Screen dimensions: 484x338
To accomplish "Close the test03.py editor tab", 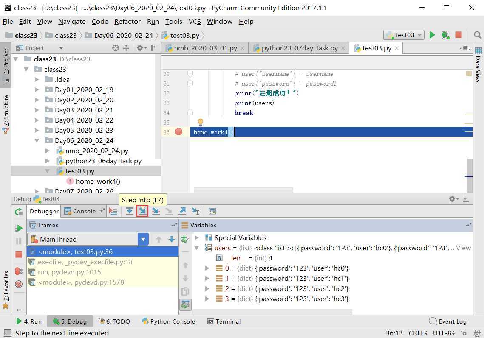I will click(396, 48).
